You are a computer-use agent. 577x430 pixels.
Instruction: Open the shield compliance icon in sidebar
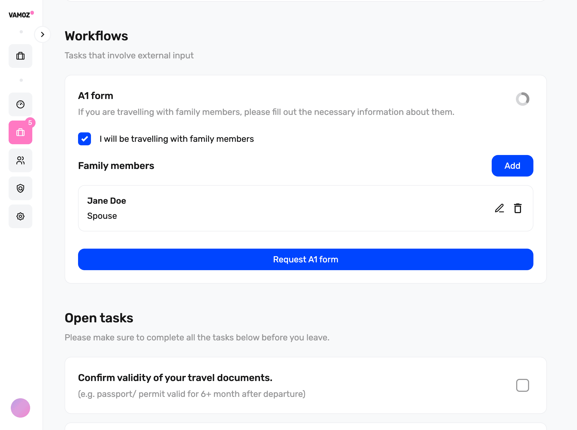[x=20, y=188]
